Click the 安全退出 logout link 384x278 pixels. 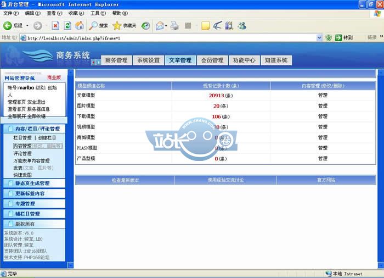tap(36, 102)
